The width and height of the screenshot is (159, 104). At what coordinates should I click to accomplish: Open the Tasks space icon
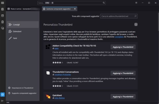3,22
